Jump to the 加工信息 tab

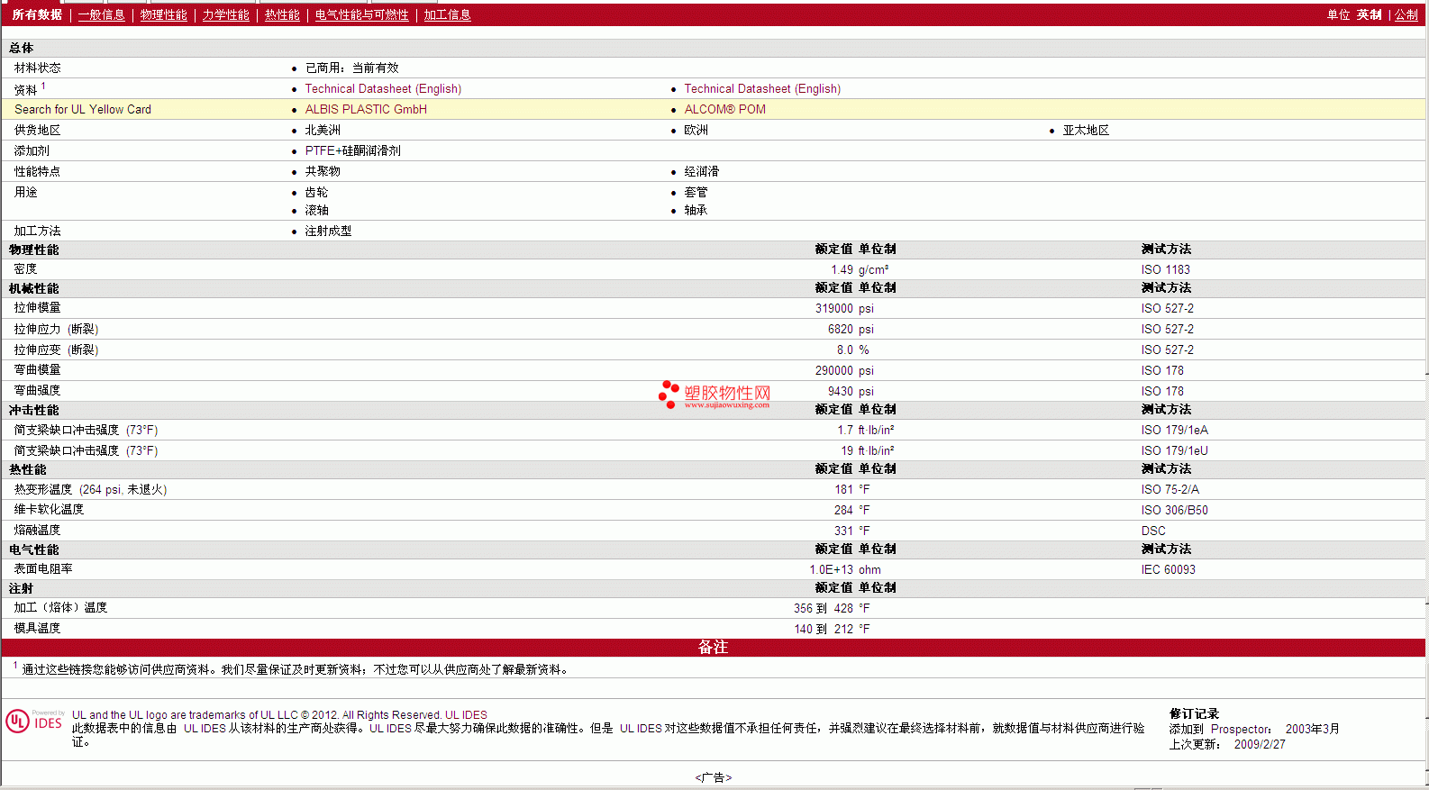tap(447, 15)
